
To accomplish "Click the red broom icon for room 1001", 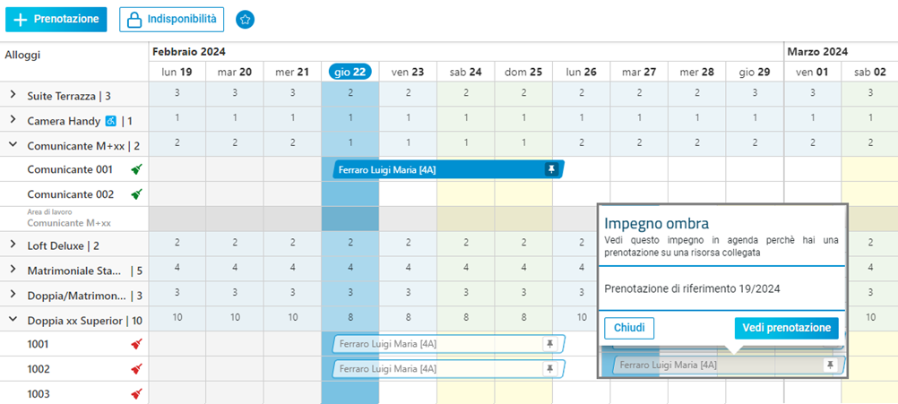I will click(x=136, y=344).
